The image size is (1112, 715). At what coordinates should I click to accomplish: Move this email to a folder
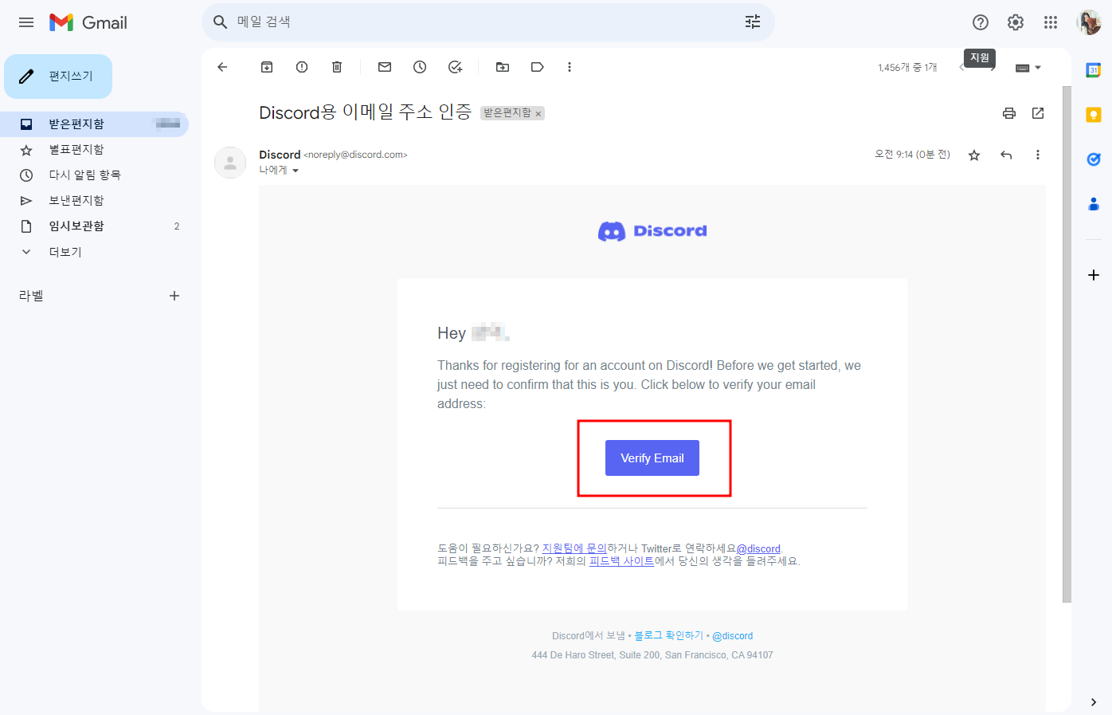(503, 67)
